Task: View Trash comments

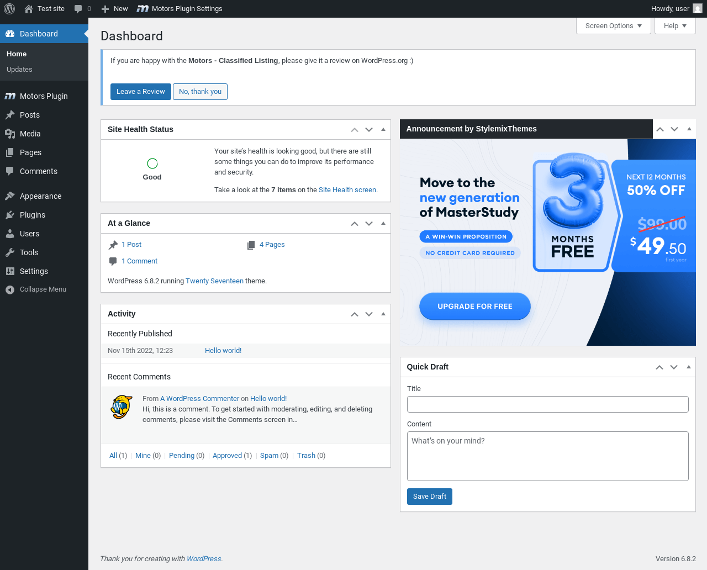Action: pyautogui.click(x=306, y=456)
